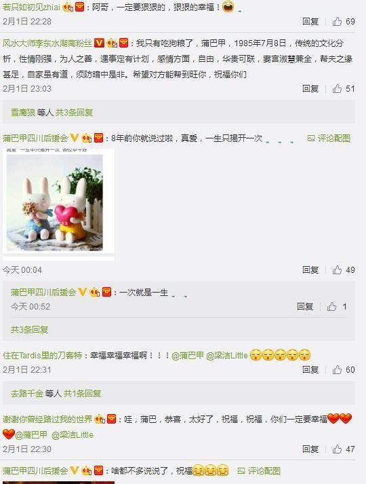The width and height of the screenshot is (366, 484).
Task: Like the comment showing 47 likes
Action: pos(337,449)
